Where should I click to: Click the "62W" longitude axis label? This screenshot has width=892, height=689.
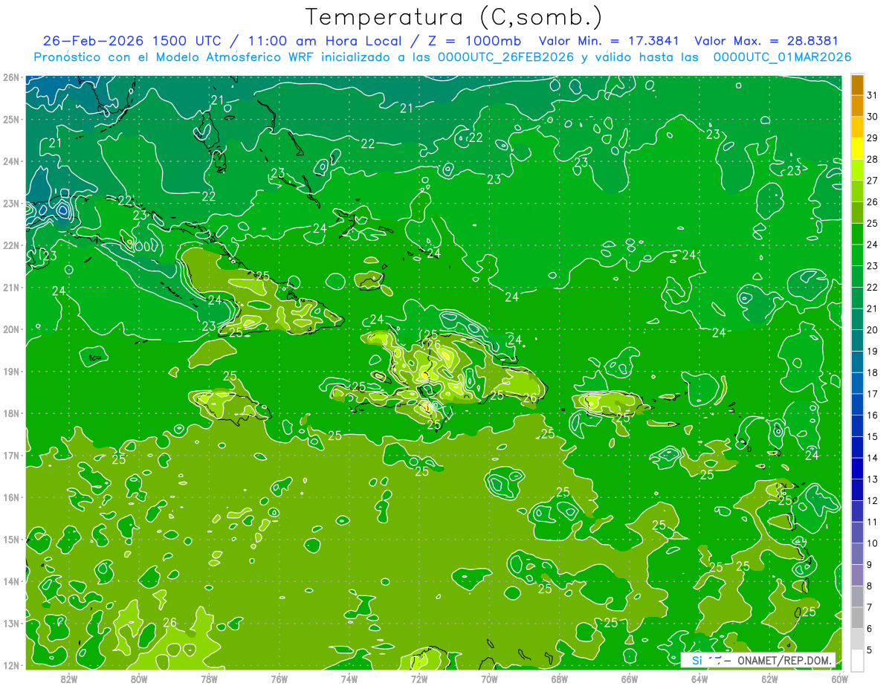tap(769, 678)
